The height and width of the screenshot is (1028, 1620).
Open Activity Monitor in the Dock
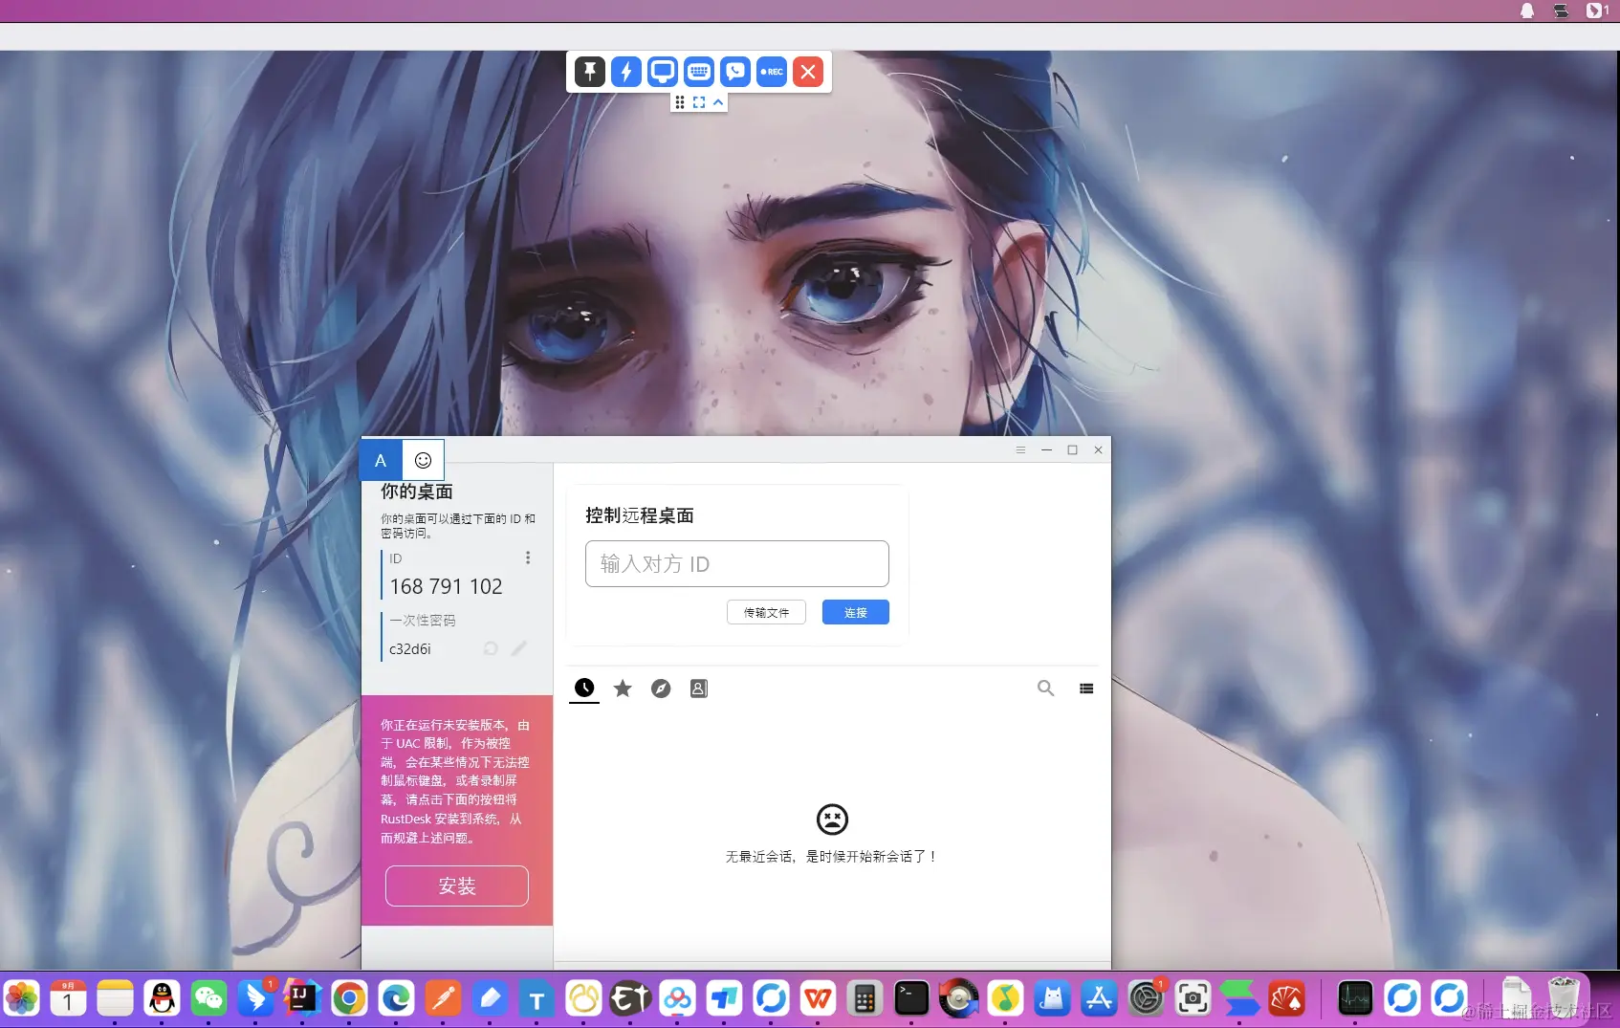[x=1355, y=999]
